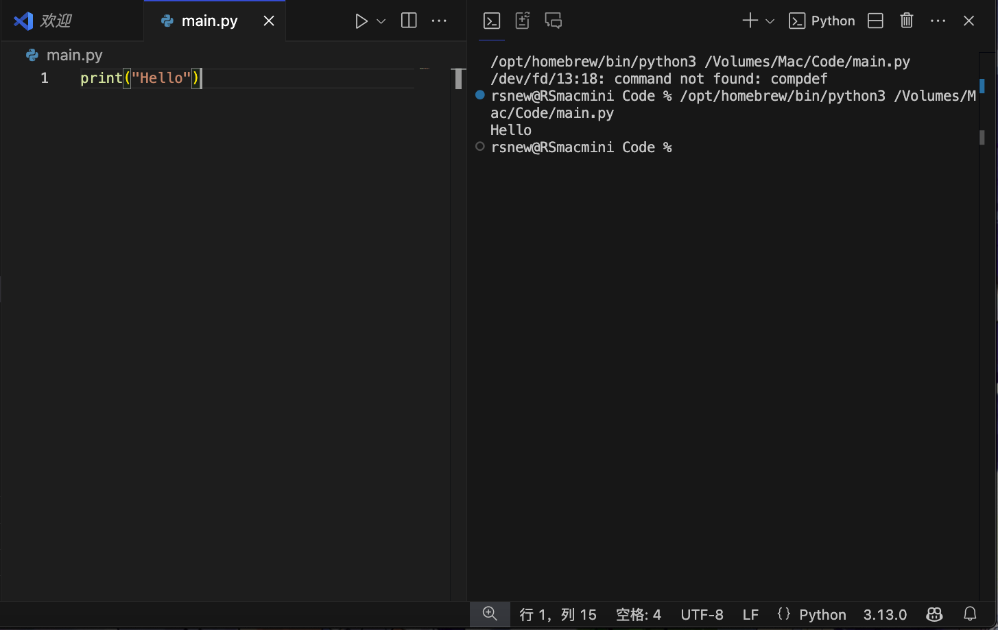The height and width of the screenshot is (630, 998).
Task: Split the terminal panel
Action: pos(875,21)
